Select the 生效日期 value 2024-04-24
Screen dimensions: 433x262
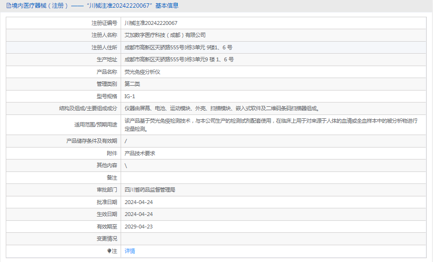tap(138, 215)
